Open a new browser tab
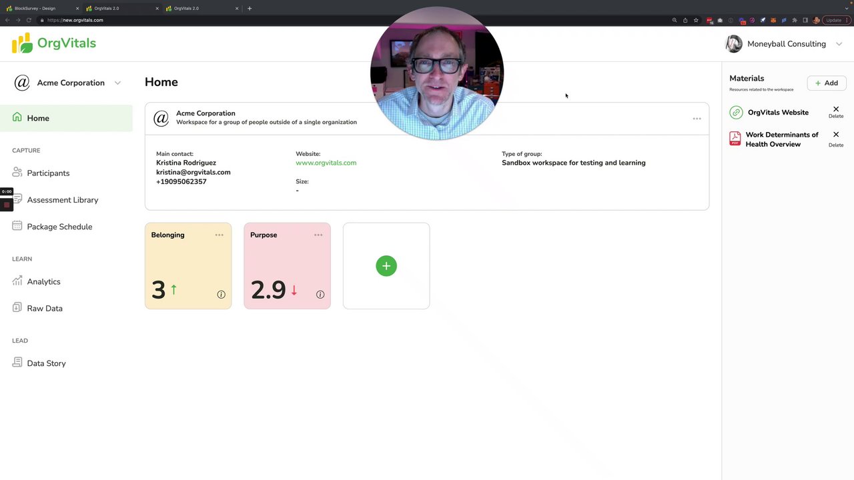 [250, 8]
